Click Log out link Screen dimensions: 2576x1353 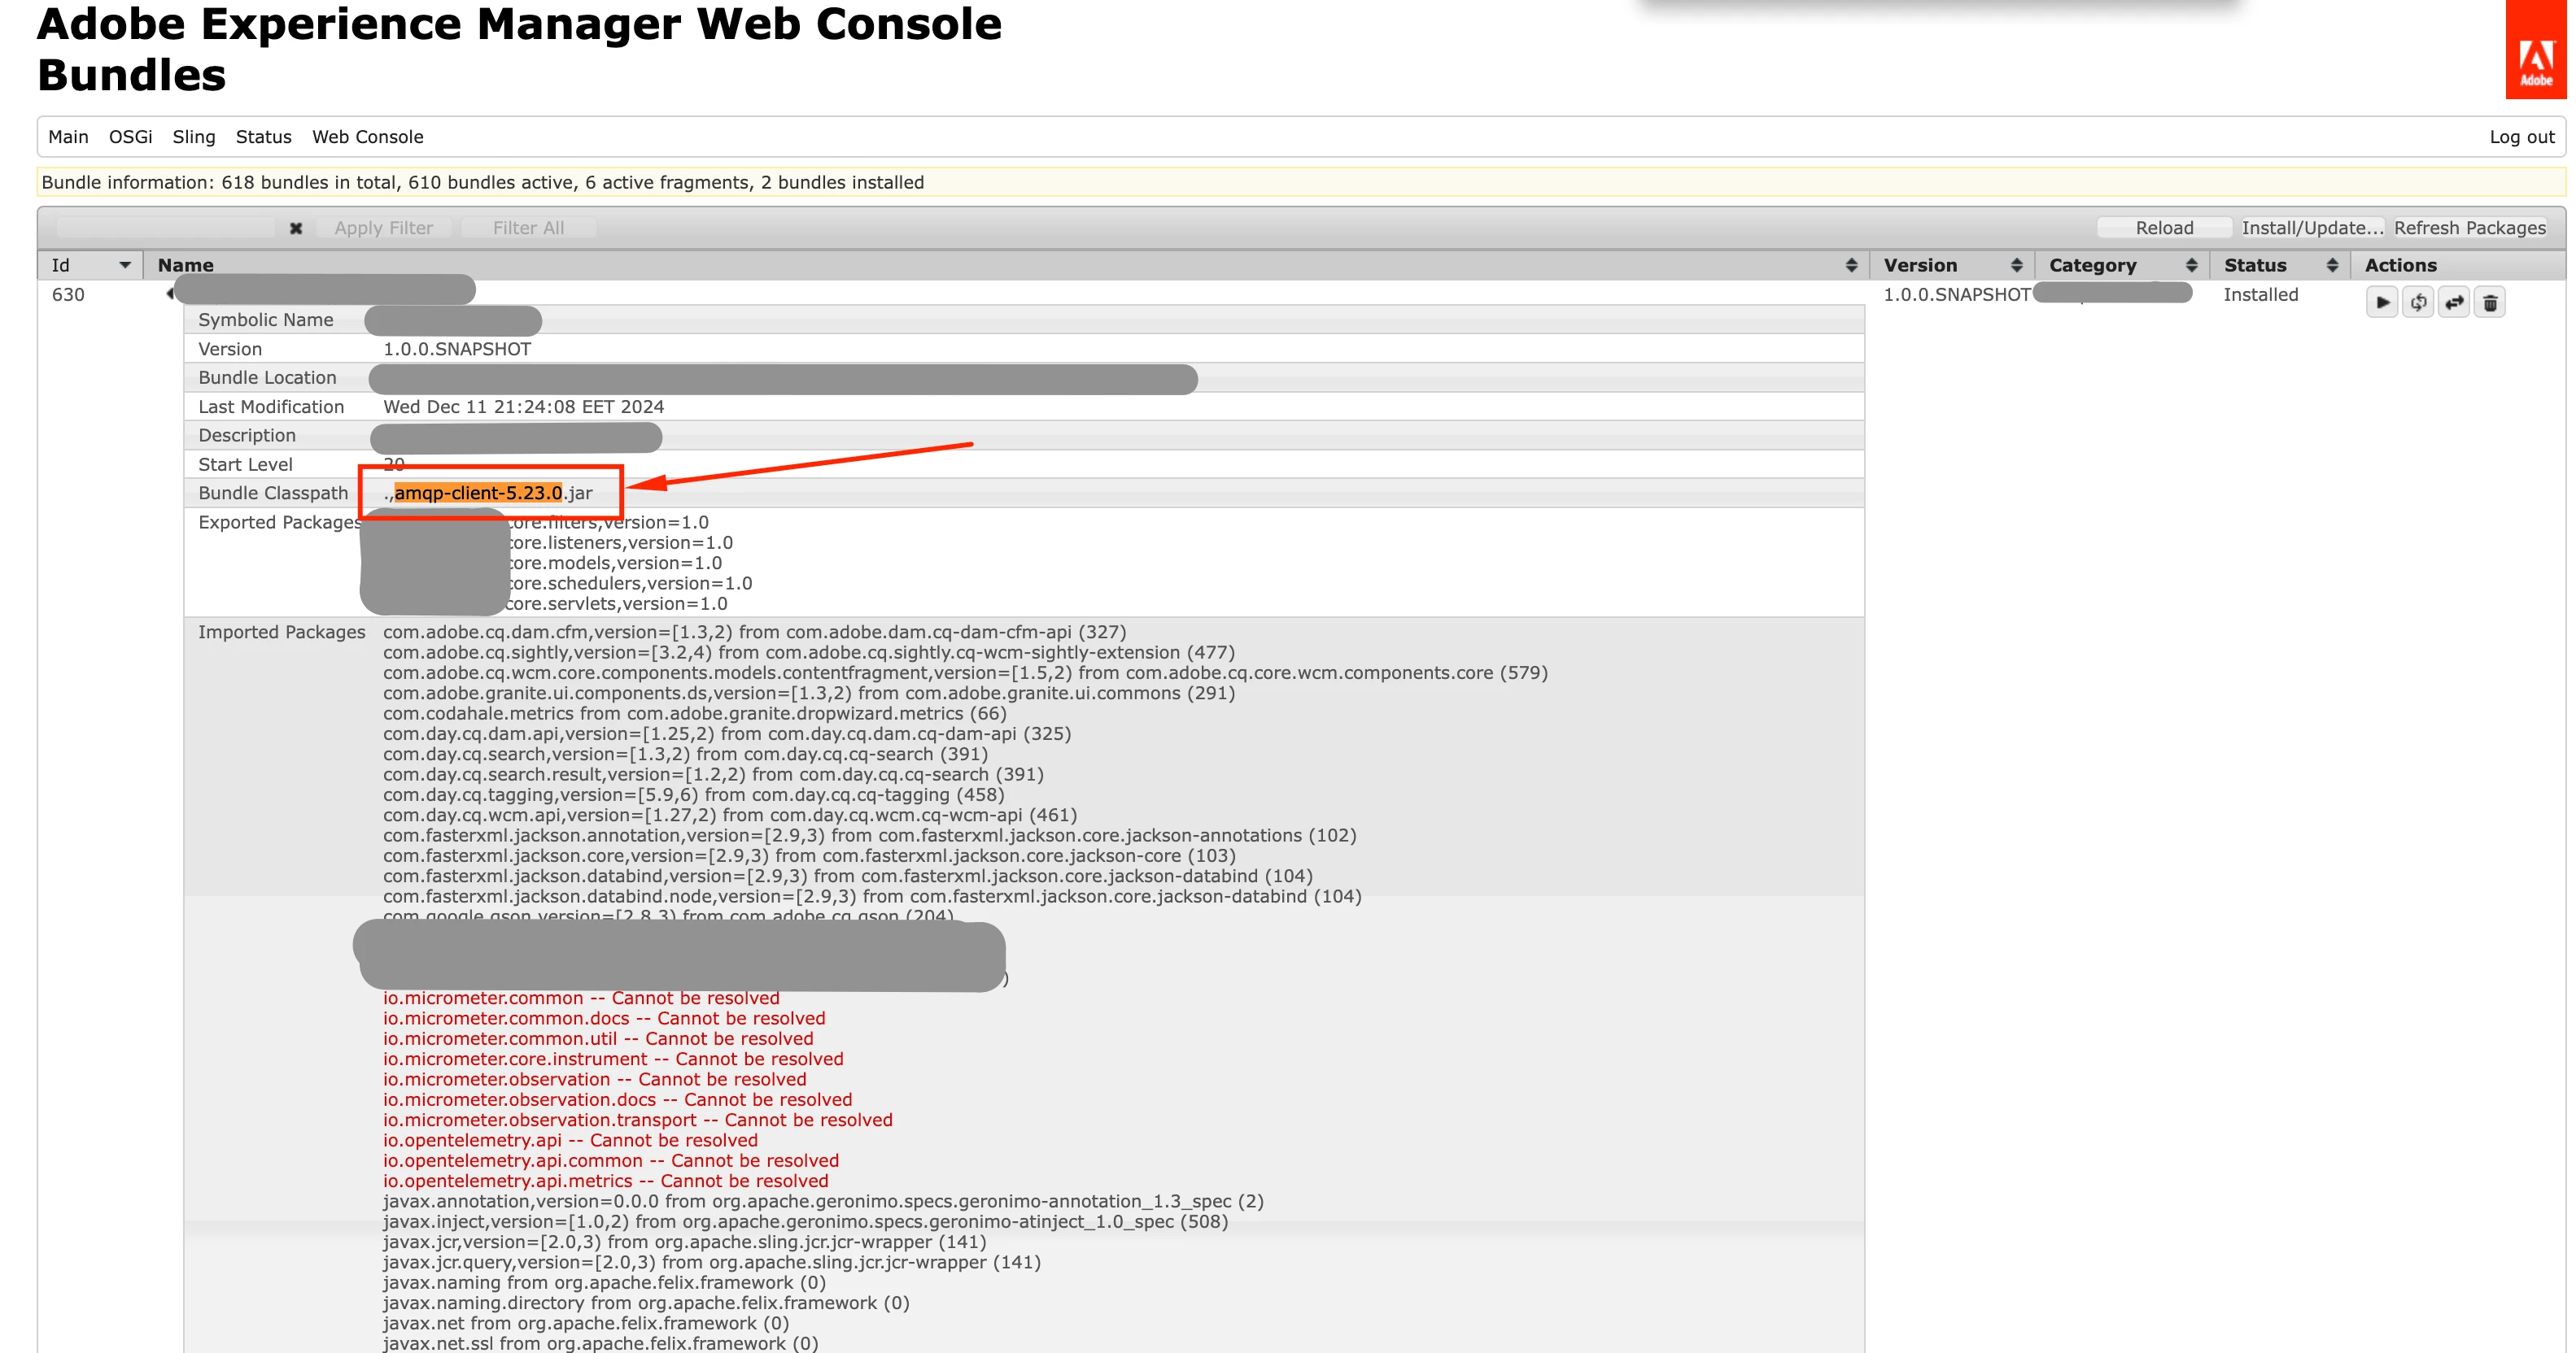2521,137
